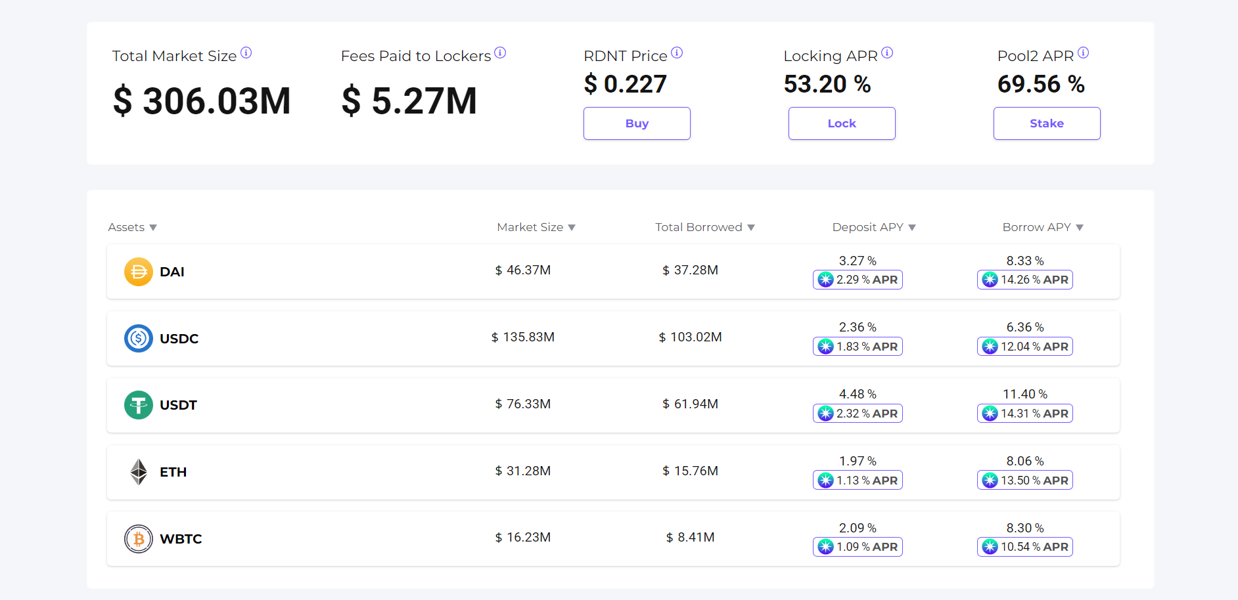Click DAI deposit APY 3.27 %
Screen dimensions: 1238x600
coord(858,261)
